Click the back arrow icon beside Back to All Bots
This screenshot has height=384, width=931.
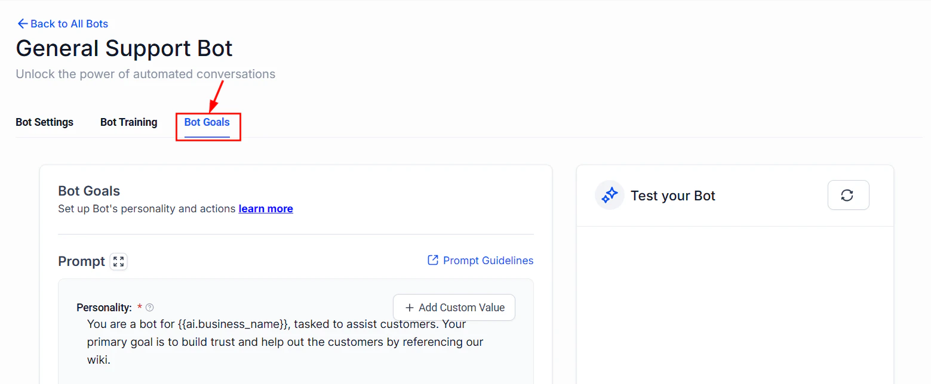pyautogui.click(x=22, y=23)
